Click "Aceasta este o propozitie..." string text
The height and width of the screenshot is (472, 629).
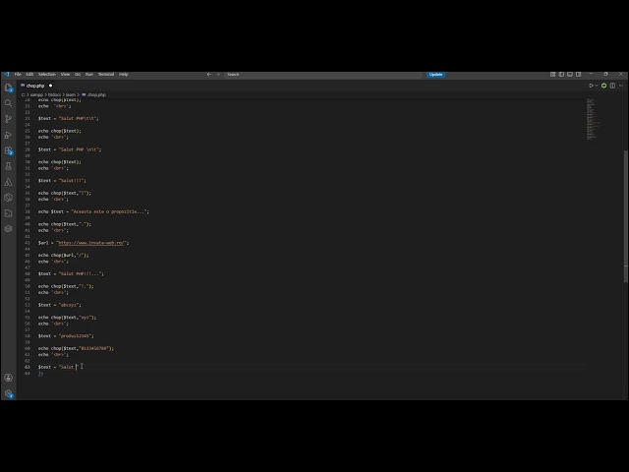click(x=110, y=211)
